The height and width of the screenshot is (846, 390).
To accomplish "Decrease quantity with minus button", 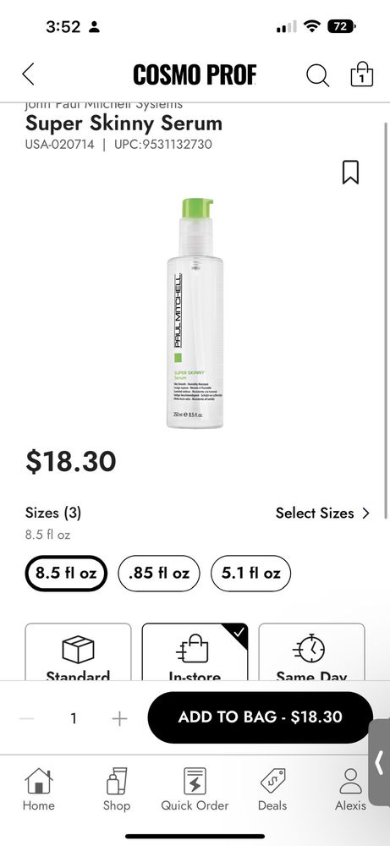I will [26, 718].
